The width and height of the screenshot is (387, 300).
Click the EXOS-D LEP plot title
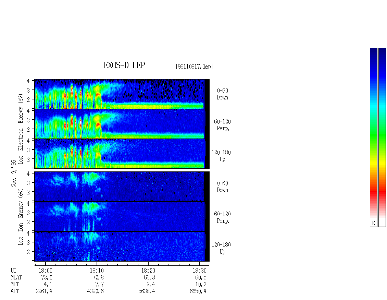coord(124,65)
